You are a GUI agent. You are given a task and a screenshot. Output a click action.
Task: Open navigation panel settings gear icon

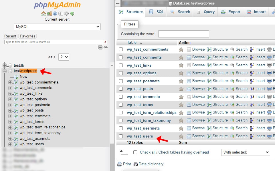coord(66,13)
